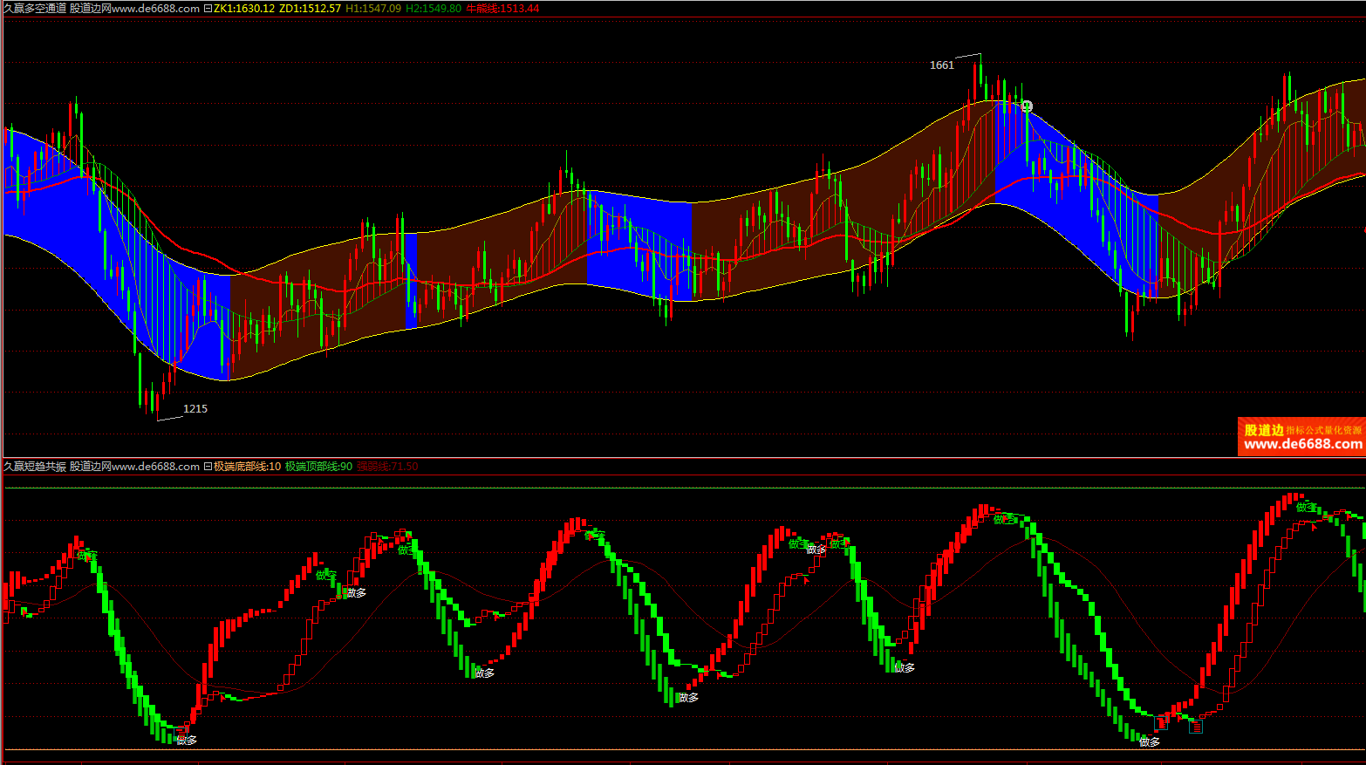1366x765 pixels.
Task: Click the 1215 low price label
Action: [x=195, y=409]
